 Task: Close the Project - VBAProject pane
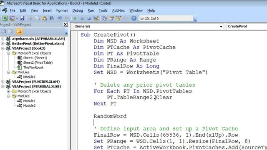[65, 25]
